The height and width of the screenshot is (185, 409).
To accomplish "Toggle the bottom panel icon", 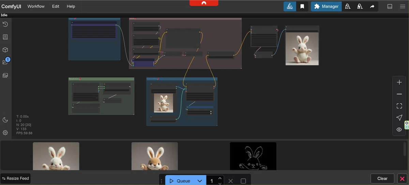I will (390, 6).
